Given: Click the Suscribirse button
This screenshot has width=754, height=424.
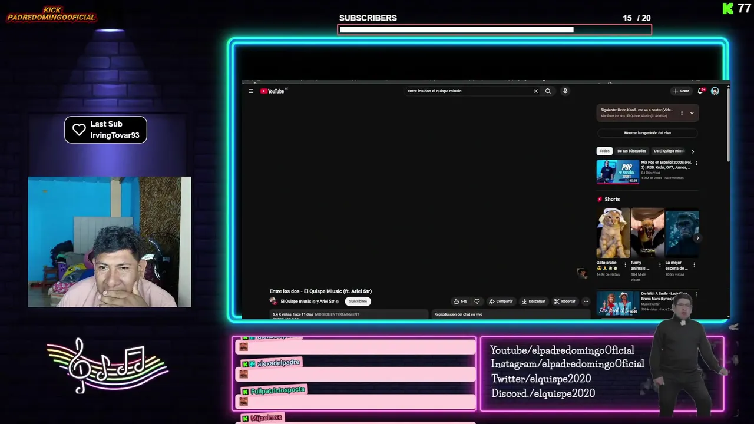Looking at the screenshot, I should pyautogui.click(x=358, y=301).
